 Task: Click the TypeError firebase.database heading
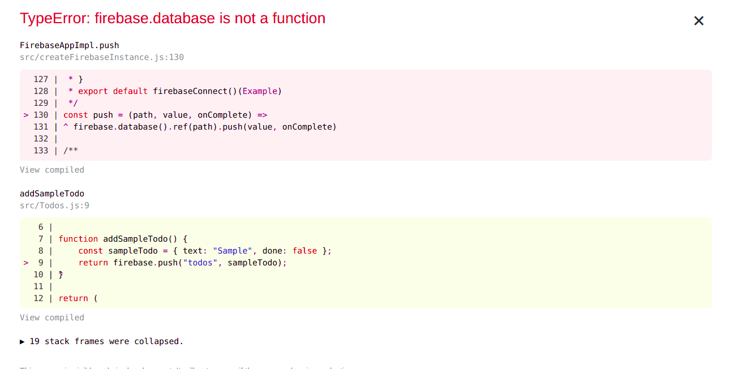pyautogui.click(x=173, y=18)
